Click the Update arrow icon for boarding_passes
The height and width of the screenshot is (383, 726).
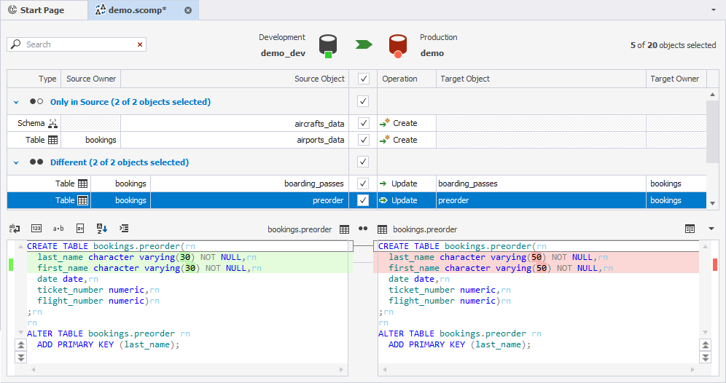click(383, 183)
